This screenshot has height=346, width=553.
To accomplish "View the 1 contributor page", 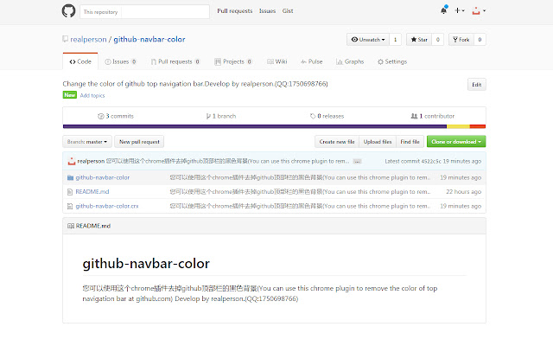I will click(x=432, y=116).
